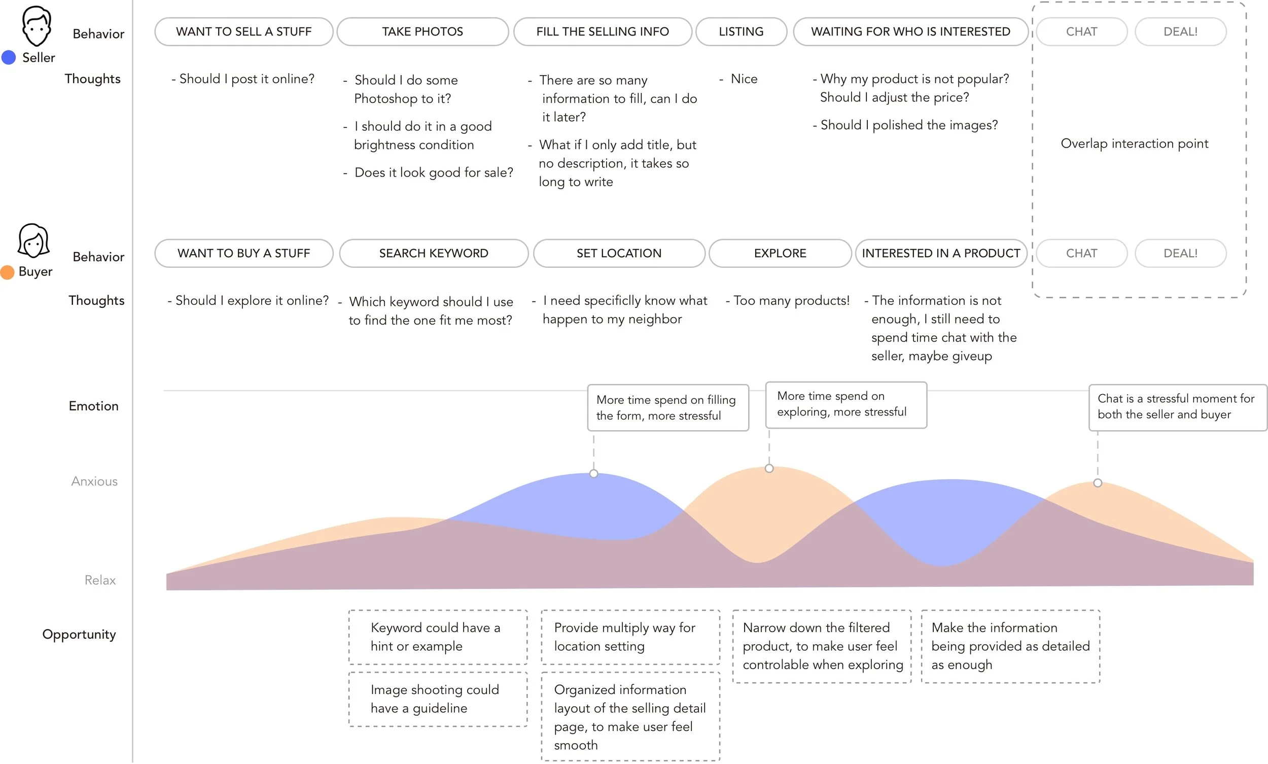The height and width of the screenshot is (764, 1268).
Task: Select the 'Keyword could have a hint' opportunity box
Action: [438, 638]
